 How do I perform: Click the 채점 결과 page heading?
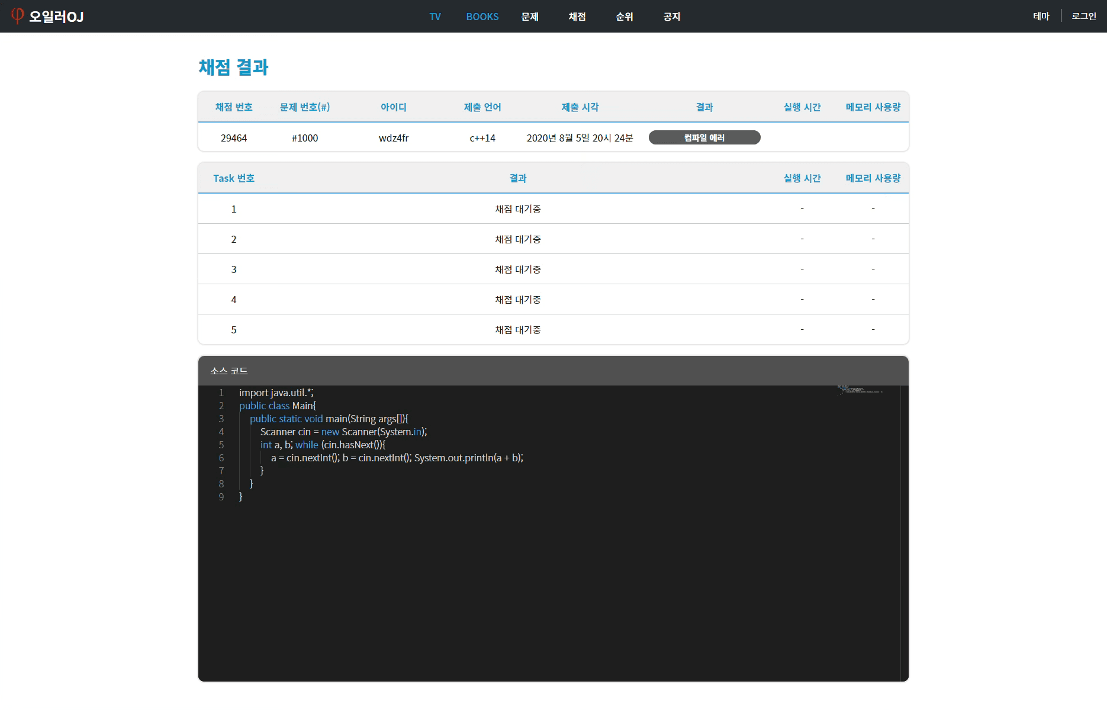[x=234, y=67]
